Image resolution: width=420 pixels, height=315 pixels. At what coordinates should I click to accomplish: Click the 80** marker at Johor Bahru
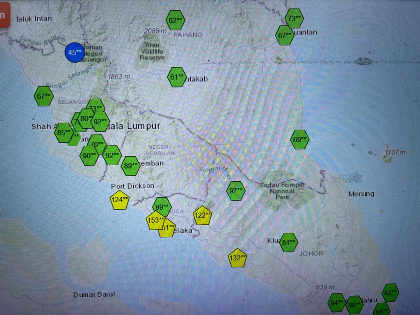[x=354, y=305]
